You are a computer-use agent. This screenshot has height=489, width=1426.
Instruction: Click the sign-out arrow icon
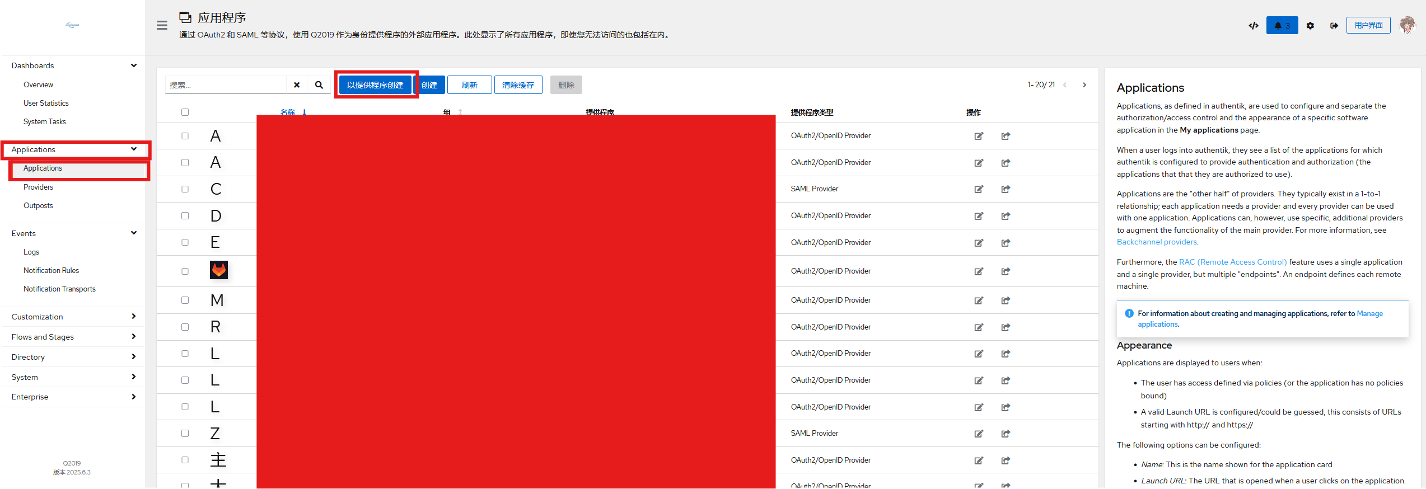[1334, 26]
